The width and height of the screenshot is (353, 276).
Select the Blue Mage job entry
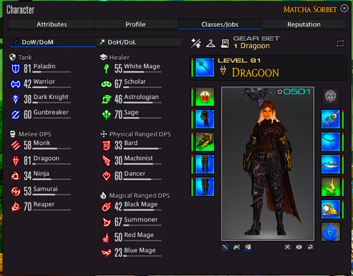pyautogui.click(x=131, y=252)
